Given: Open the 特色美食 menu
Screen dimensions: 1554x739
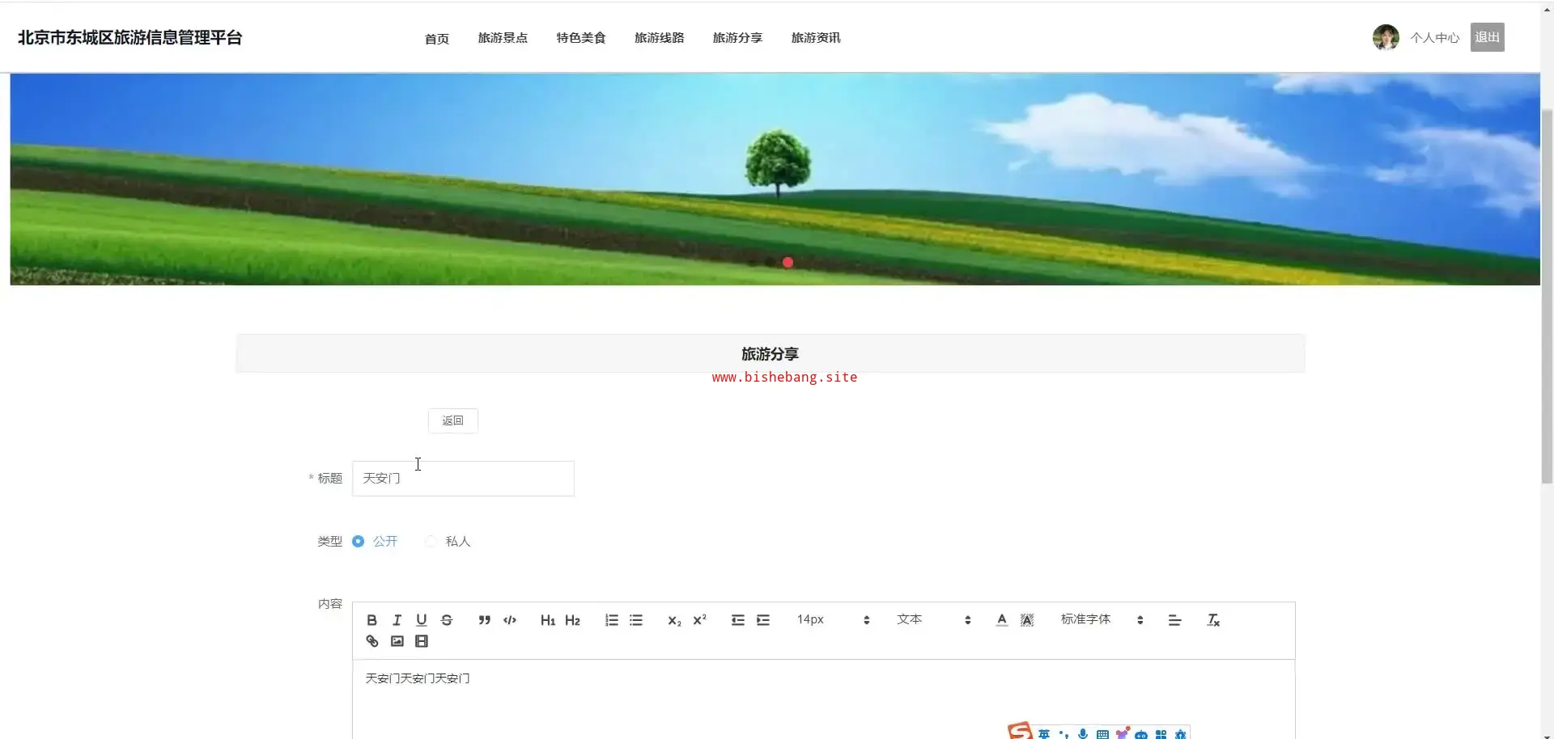Looking at the screenshot, I should pos(581,38).
